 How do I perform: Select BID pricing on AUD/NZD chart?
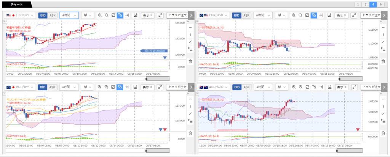(x=237, y=87)
